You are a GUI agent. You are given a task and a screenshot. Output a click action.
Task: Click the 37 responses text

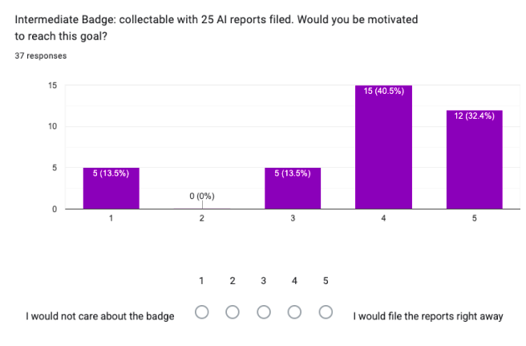click(41, 55)
